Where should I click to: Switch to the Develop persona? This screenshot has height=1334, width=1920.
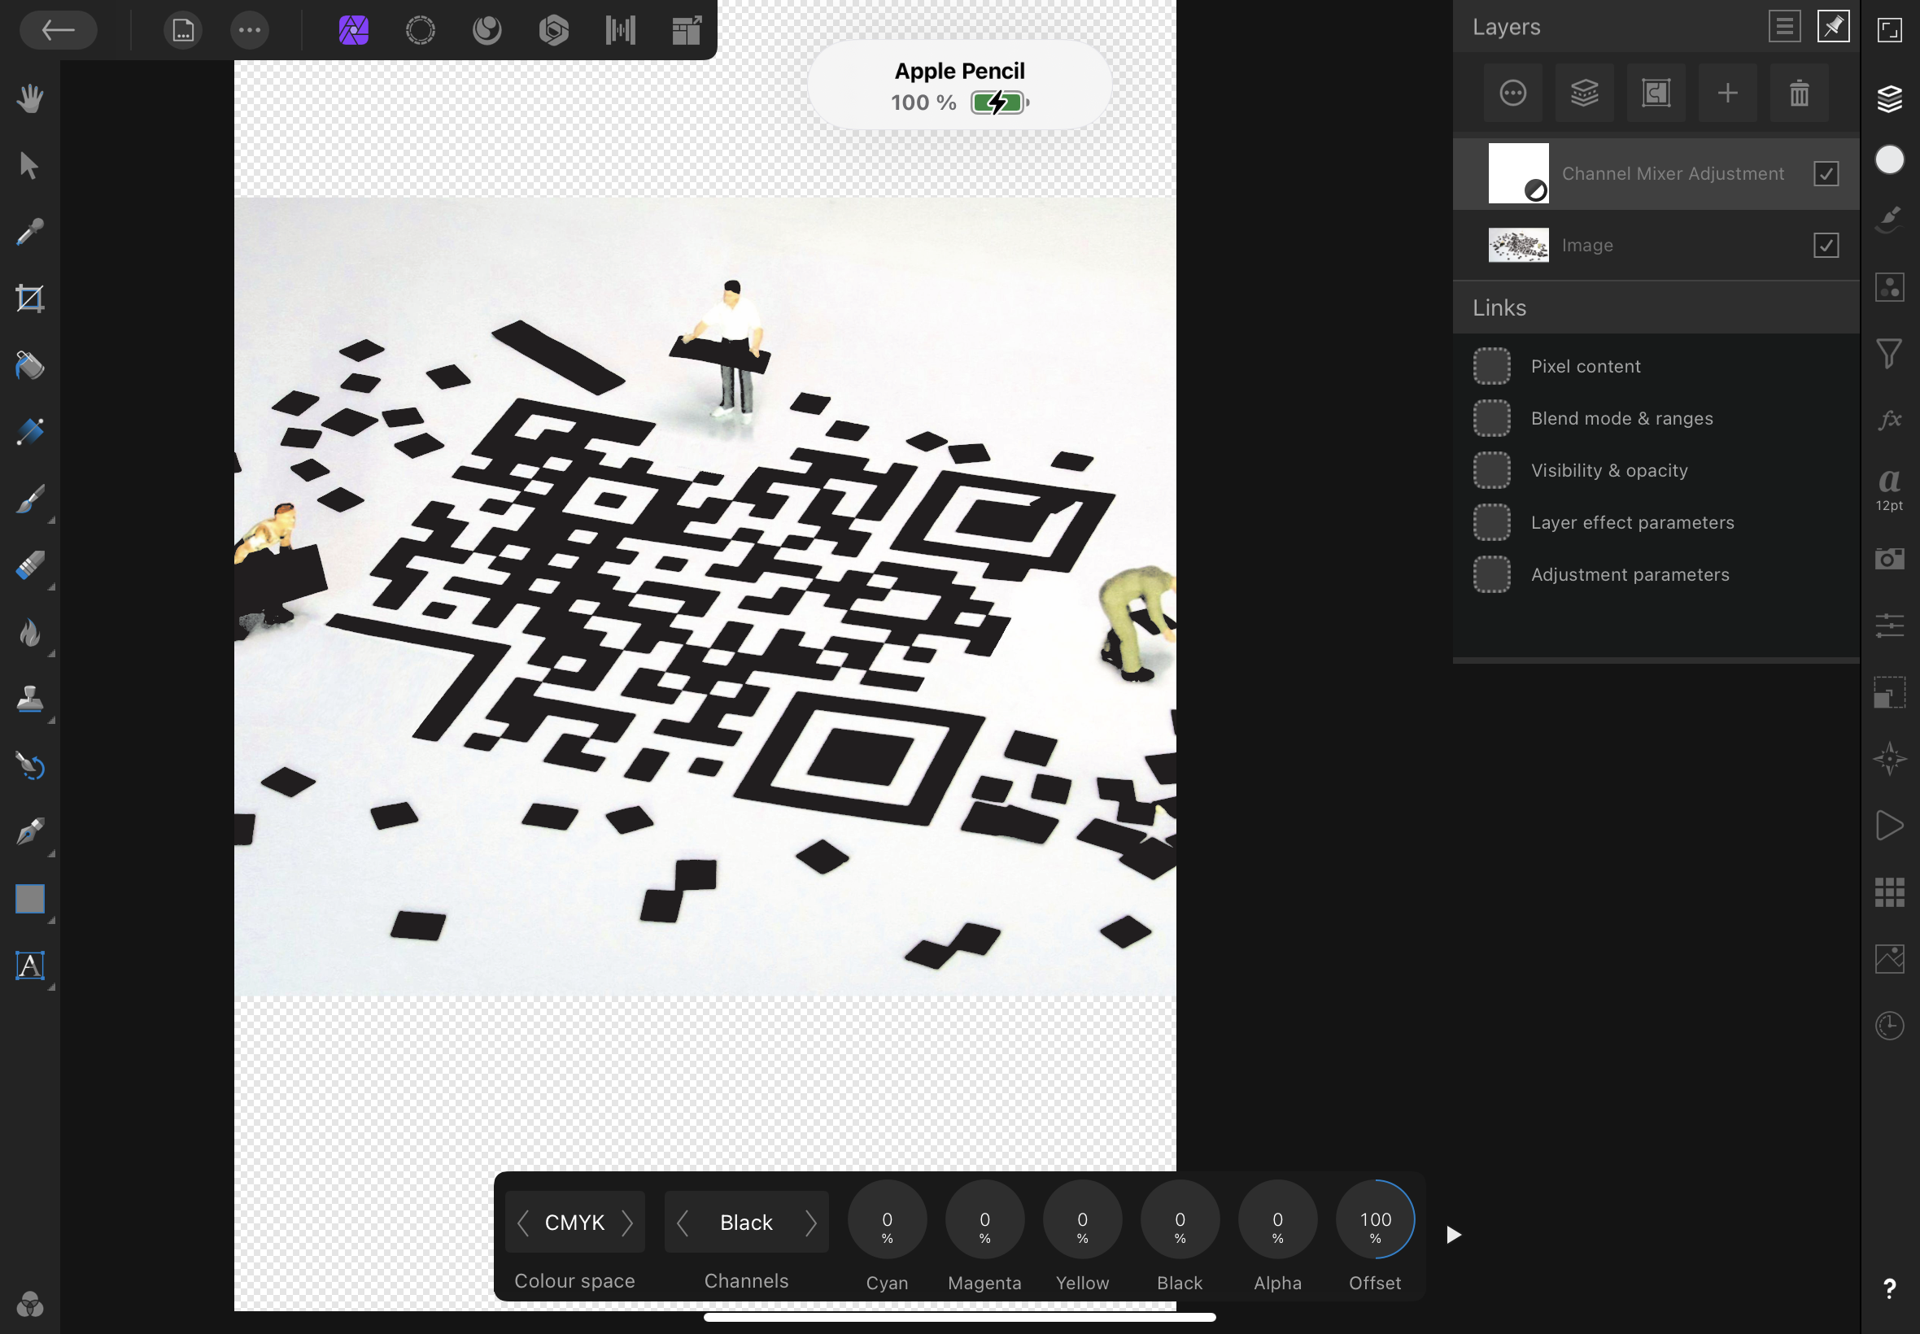553,31
